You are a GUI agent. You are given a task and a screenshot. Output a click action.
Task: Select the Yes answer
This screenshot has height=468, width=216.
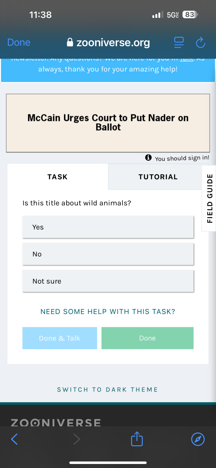(x=108, y=227)
